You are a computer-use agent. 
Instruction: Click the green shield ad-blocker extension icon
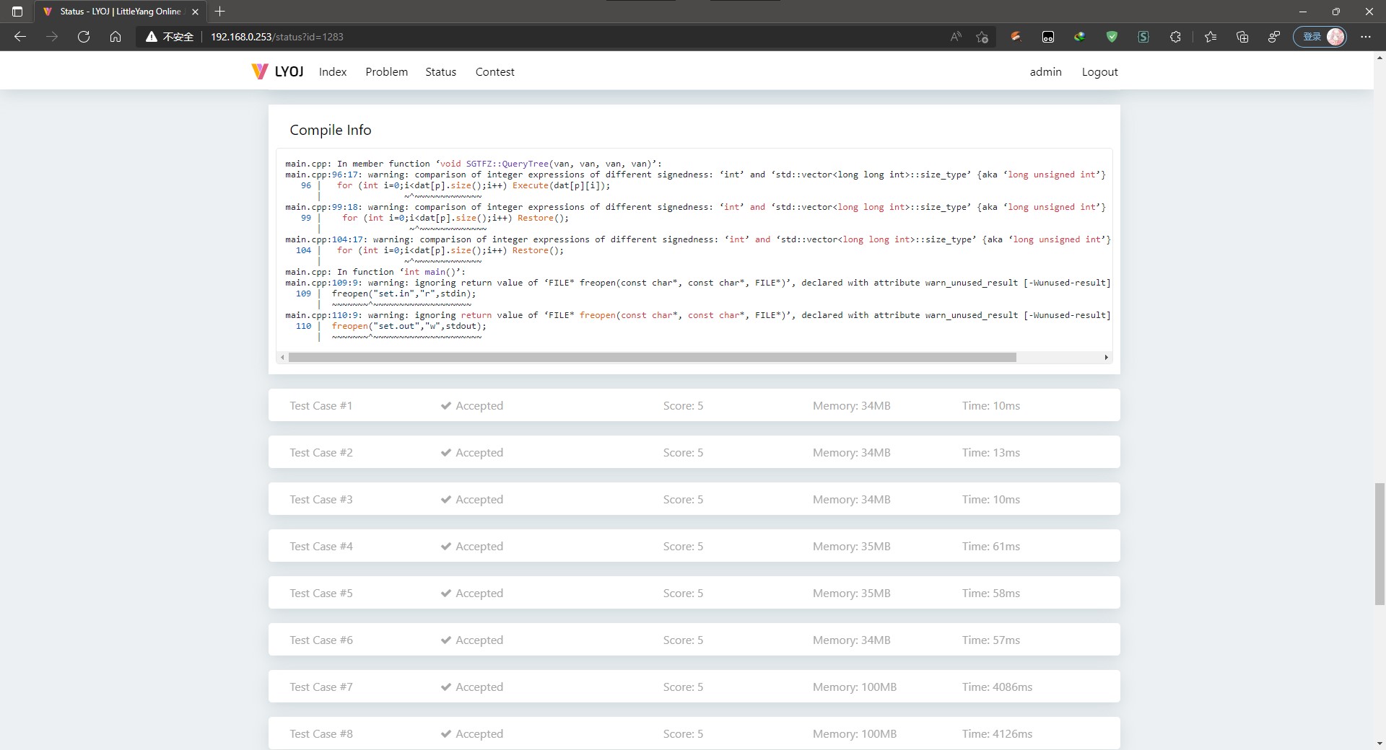[x=1112, y=37]
